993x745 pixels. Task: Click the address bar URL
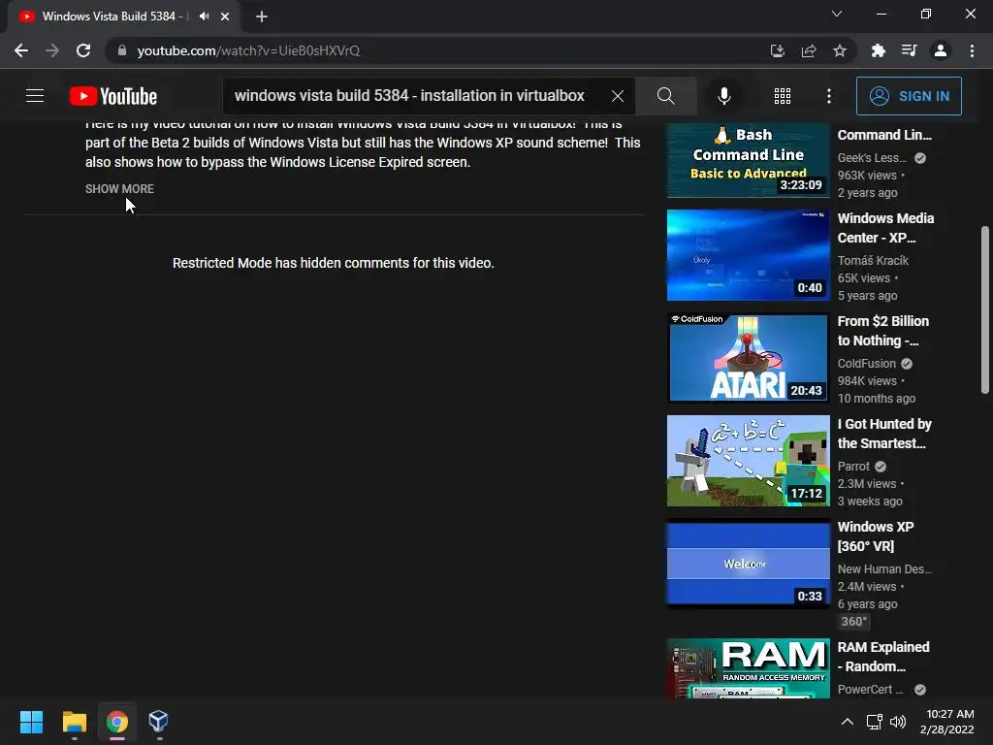pyautogui.click(x=248, y=50)
